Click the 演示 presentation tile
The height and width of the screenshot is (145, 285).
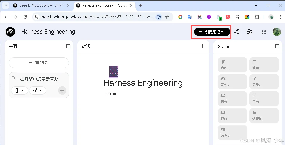pyautogui.click(x=264, y=65)
